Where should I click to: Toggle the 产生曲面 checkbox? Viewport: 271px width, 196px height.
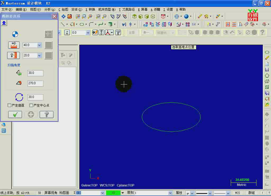pos(10,105)
